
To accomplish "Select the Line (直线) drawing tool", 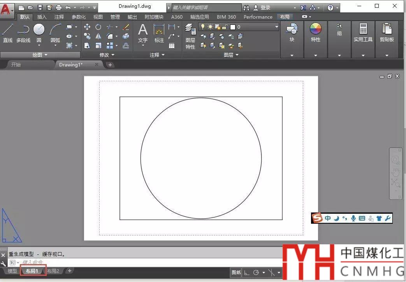I will pyautogui.click(x=8, y=33).
